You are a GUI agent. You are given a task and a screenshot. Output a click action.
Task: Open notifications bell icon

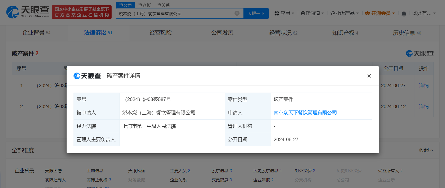[404, 14]
